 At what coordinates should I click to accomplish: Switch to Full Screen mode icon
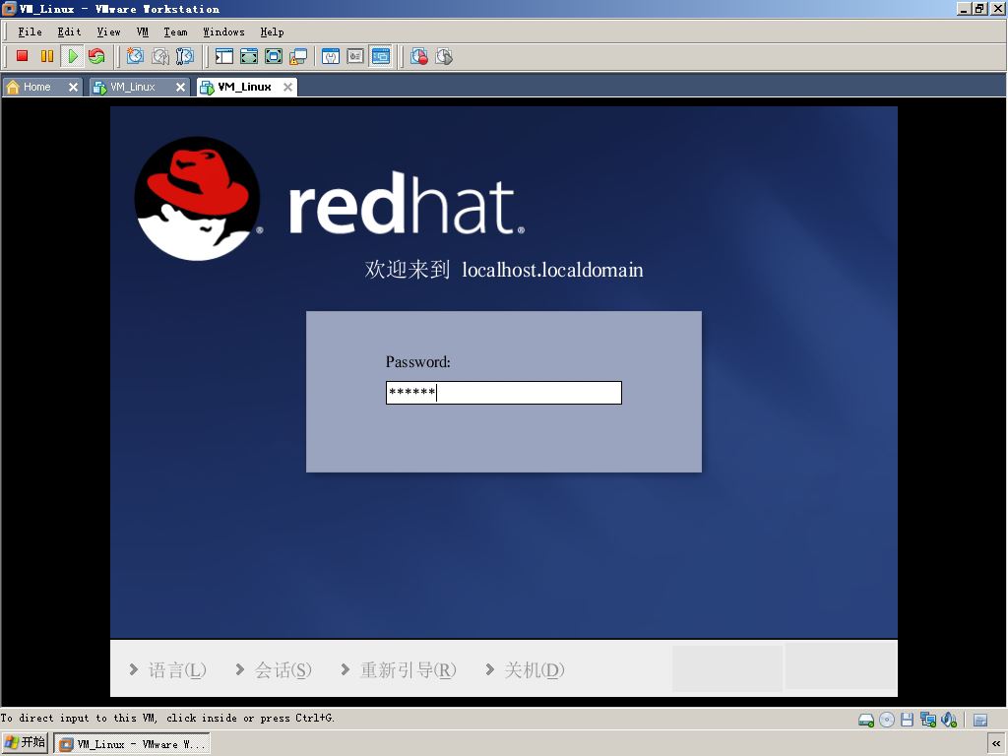[x=274, y=56]
